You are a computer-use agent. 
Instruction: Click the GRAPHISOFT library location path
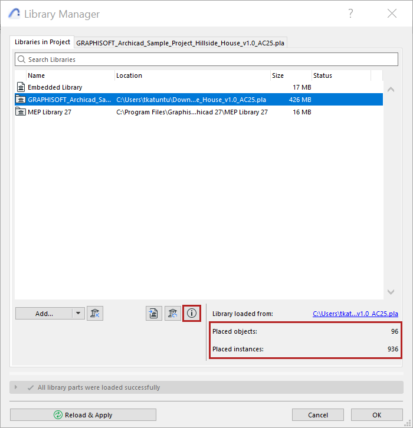pyautogui.click(x=191, y=100)
